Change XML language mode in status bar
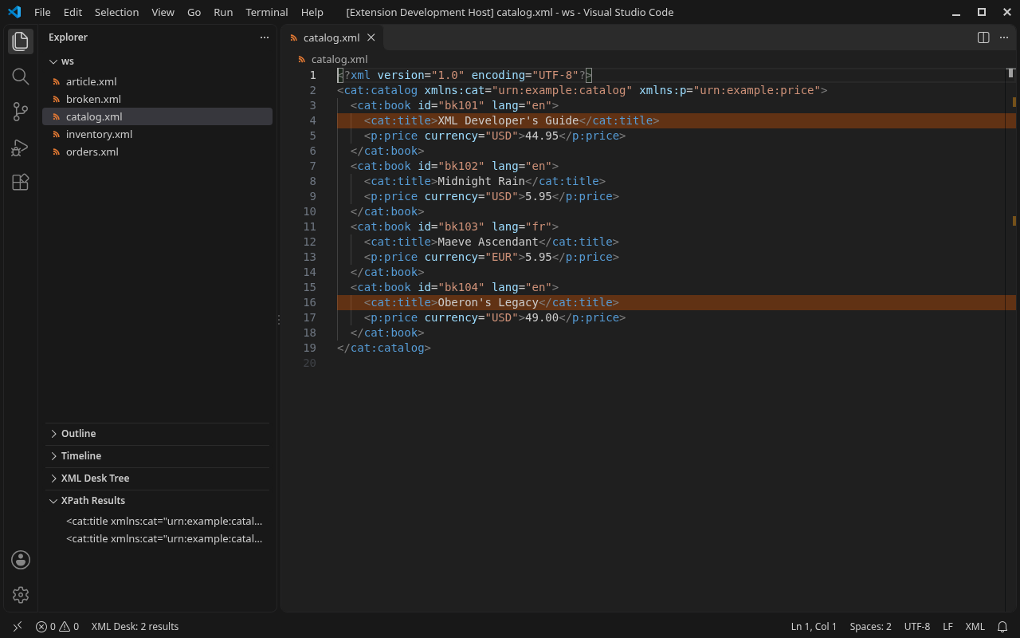 (975, 627)
